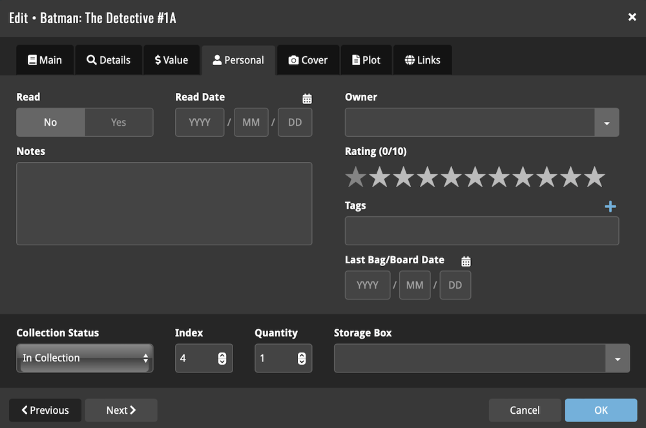Expand the Owner dropdown arrow

607,123
